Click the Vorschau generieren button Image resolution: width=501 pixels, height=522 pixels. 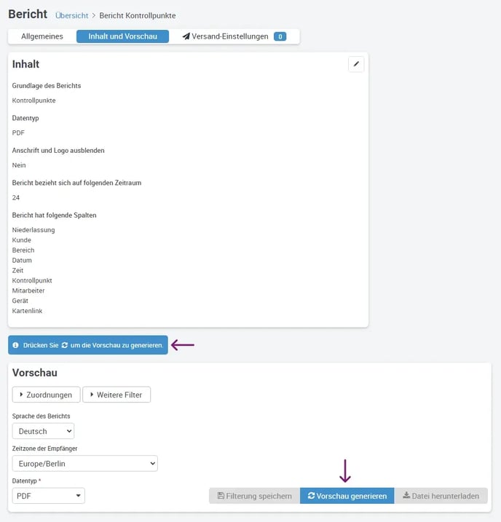pos(347,496)
